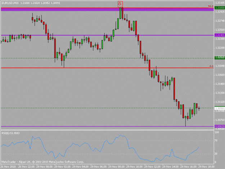
Task: Click the 1.31660 price axis label
Action: (220, 75)
